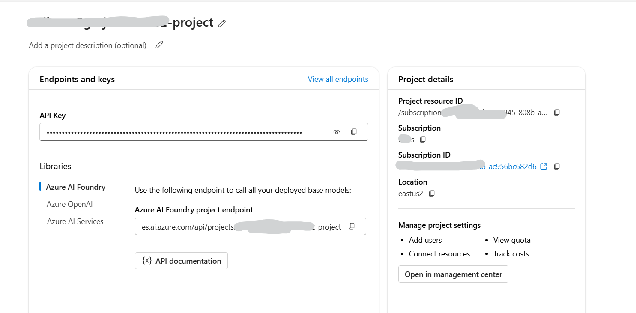Viewport: 636px width, 313px height.
Task: Click View quota setting
Action: [512, 240]
